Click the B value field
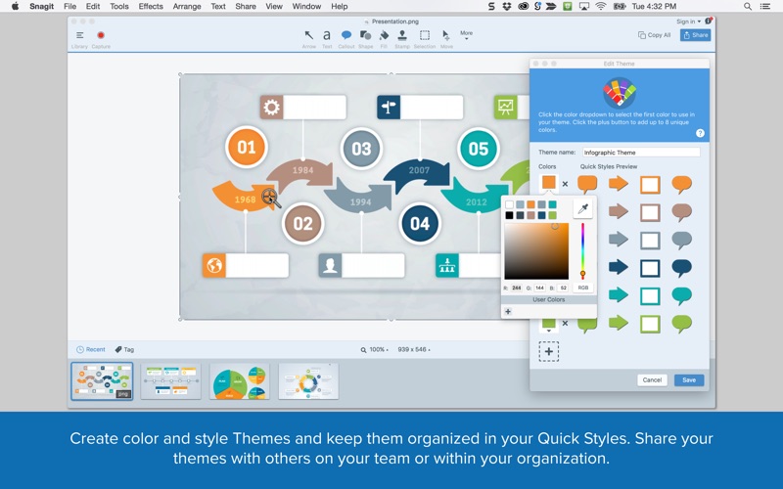783x489 pixels. pyautogui.click(x=563, y=288)
